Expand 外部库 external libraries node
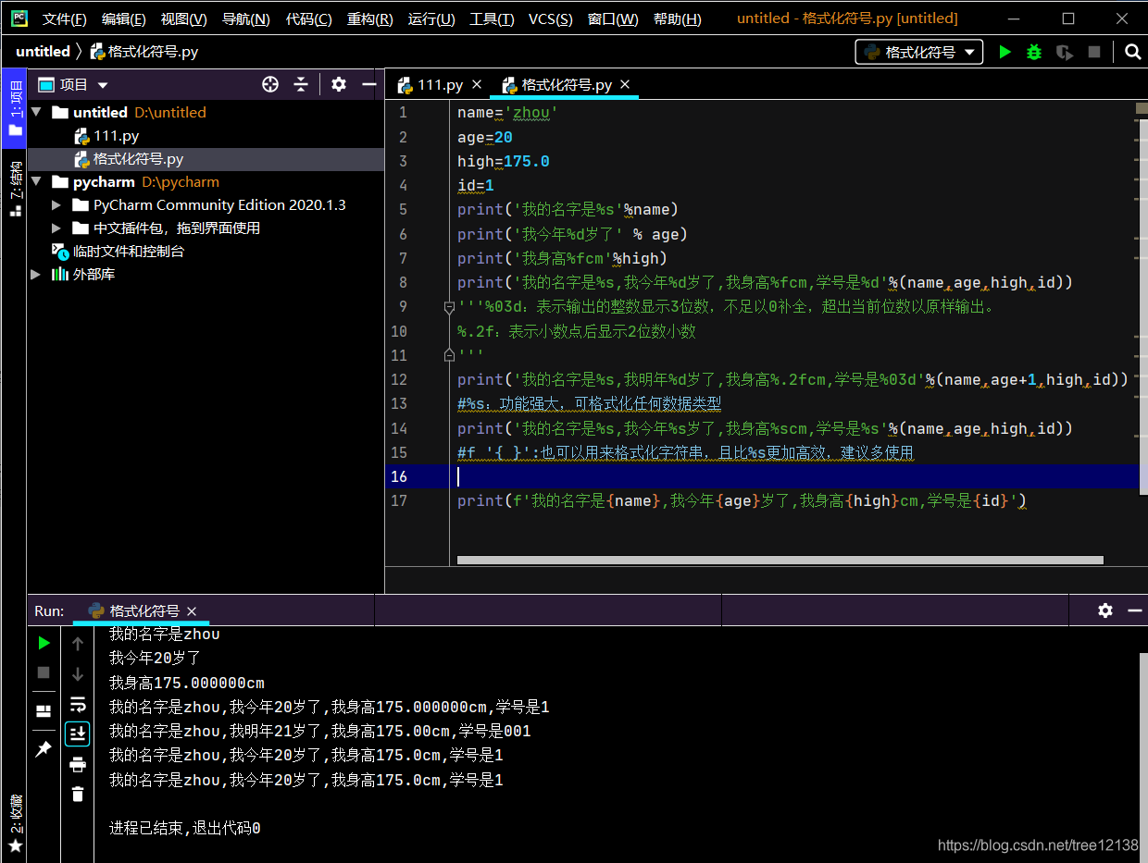1148x863 pixels. pyautogui.click(x=36, y=274)
